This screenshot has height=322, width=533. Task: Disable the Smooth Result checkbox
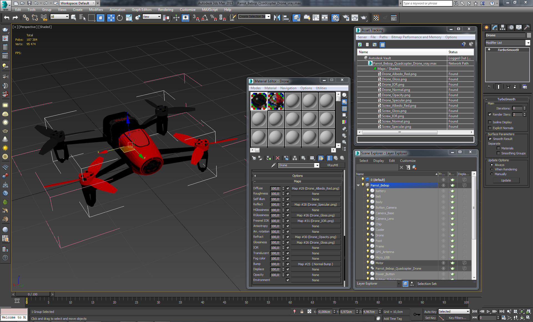coord(490,139)
